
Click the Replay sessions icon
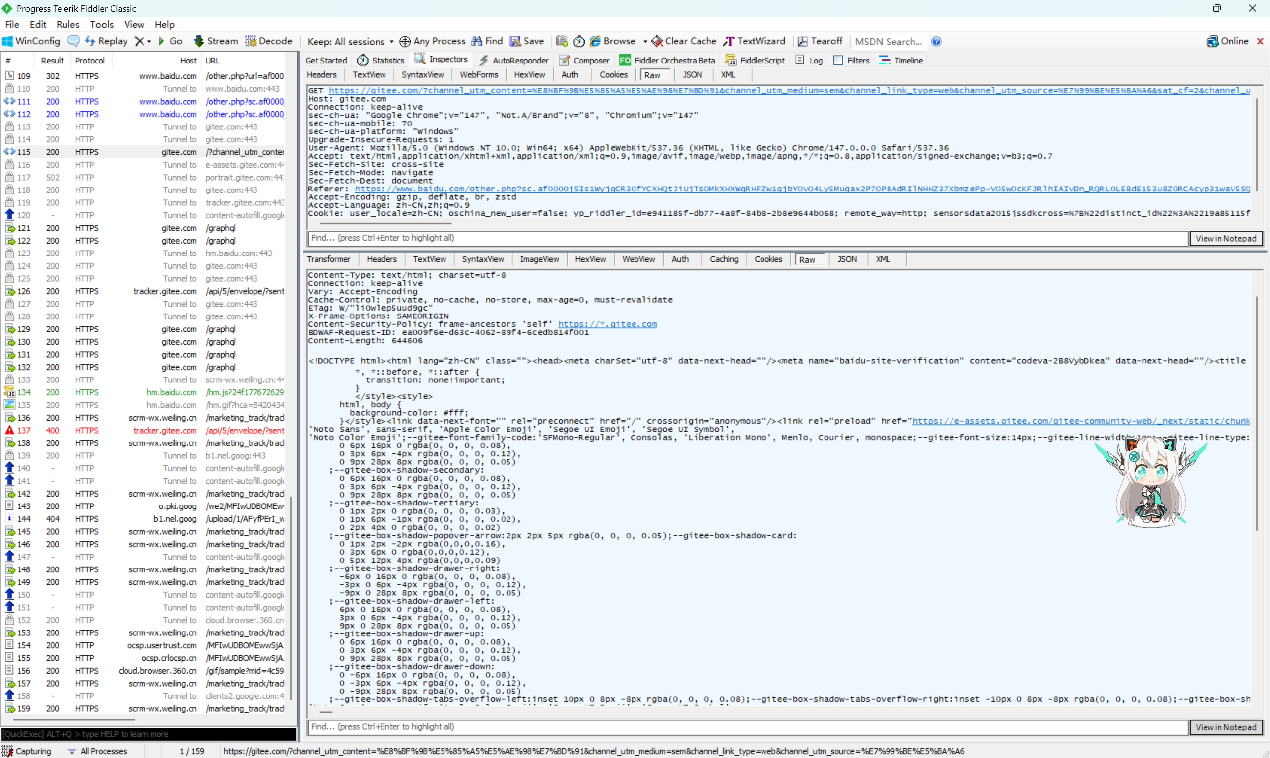[x=90, y=41]
